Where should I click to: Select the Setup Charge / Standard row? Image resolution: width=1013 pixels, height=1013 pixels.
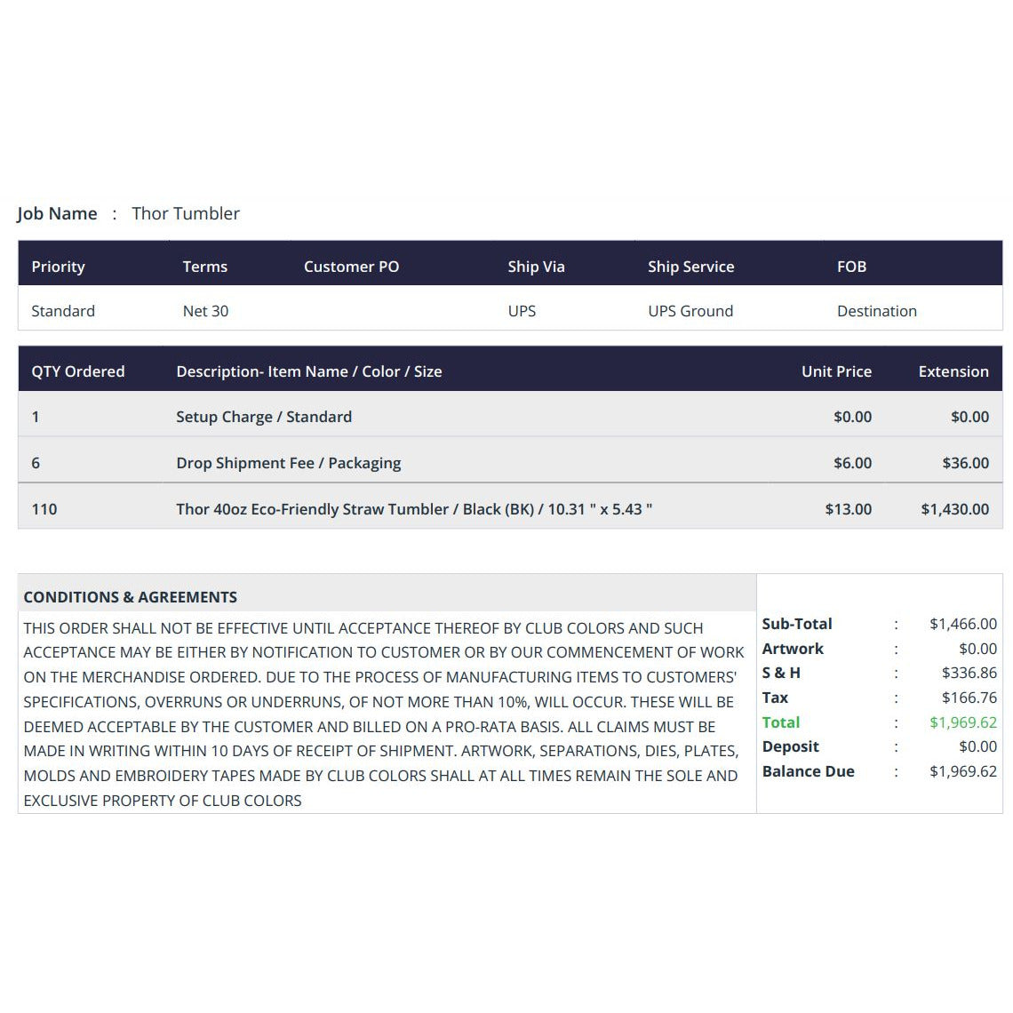(x=510, y=417)
